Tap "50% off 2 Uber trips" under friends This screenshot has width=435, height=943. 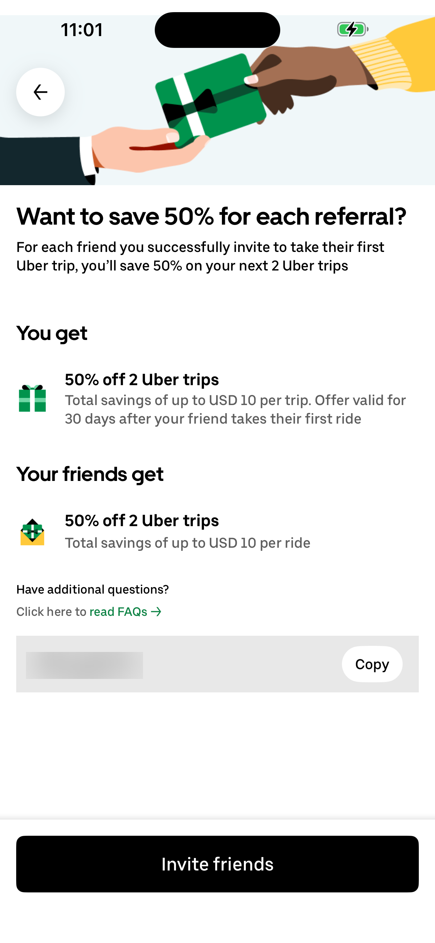[x=142, y=520]
